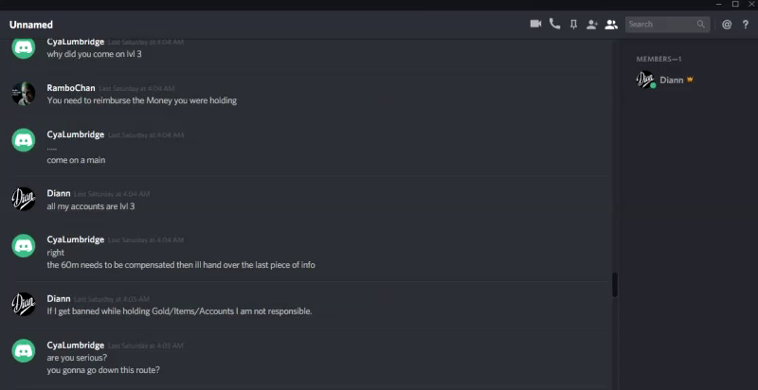Select Diann in the members list

click(672, 80)
